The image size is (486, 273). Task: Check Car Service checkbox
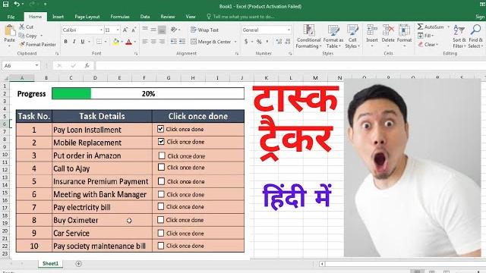(x=160, y=233)
